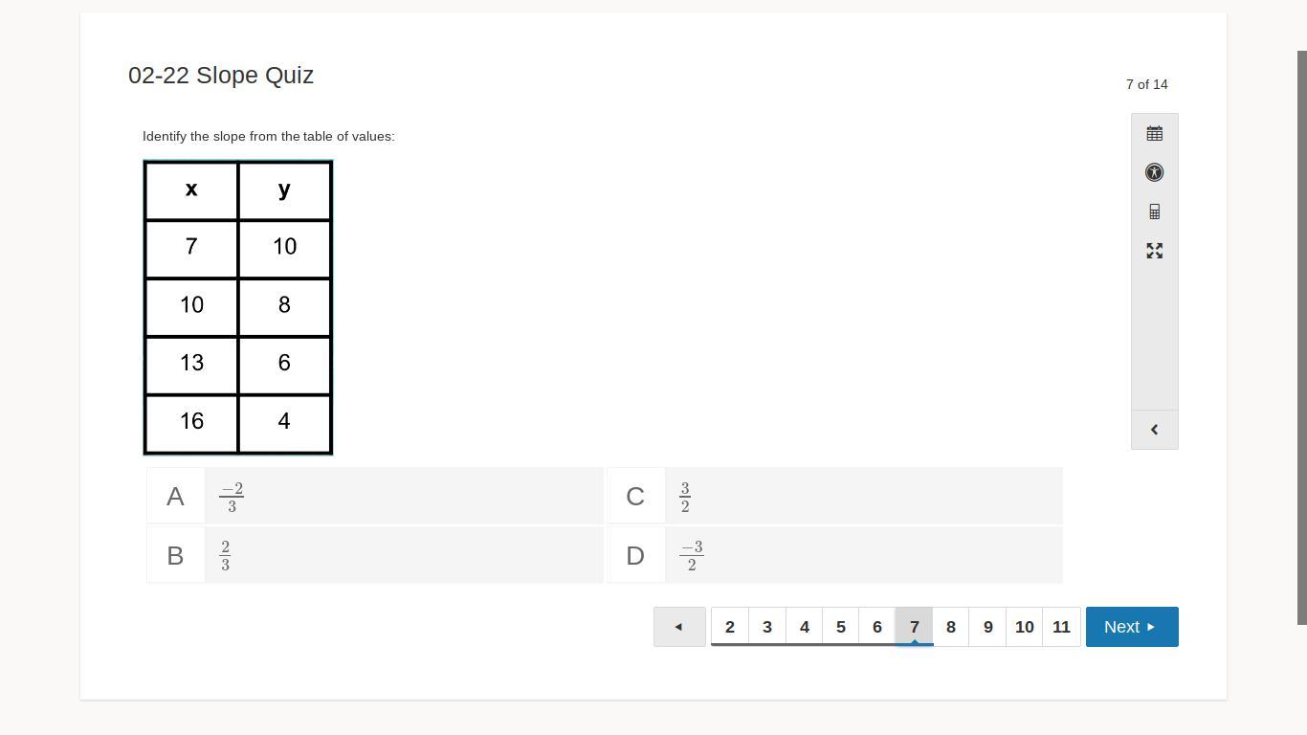Toggle fullscreen expand icon
Image resolution: width=1307 pixels, height=735 pixels.
pyautogui.click(x=1154, y=251)
